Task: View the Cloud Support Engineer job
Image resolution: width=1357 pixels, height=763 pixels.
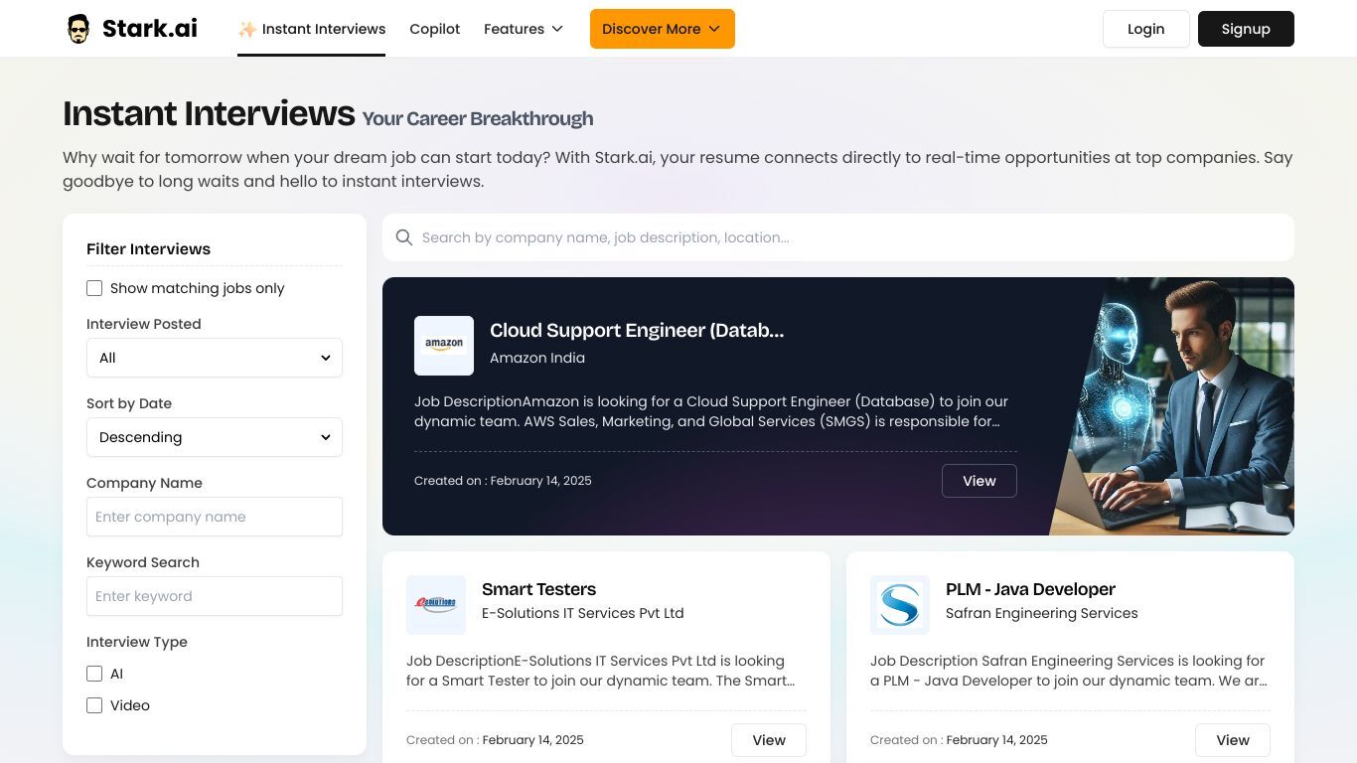Action: (x=980, y=481)
